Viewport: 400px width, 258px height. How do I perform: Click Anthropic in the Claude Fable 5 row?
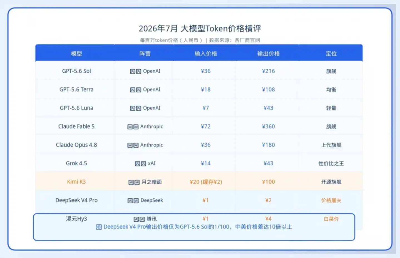click(151, 126)
